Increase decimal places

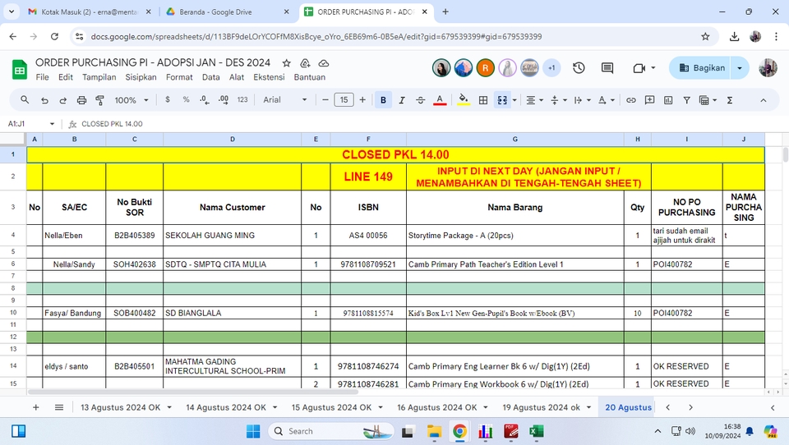click(224, 99)
